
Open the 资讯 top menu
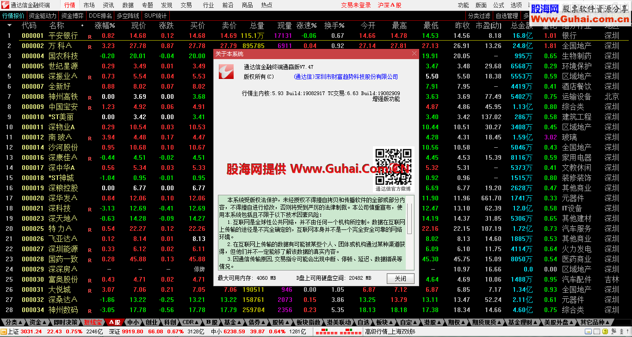108,5
